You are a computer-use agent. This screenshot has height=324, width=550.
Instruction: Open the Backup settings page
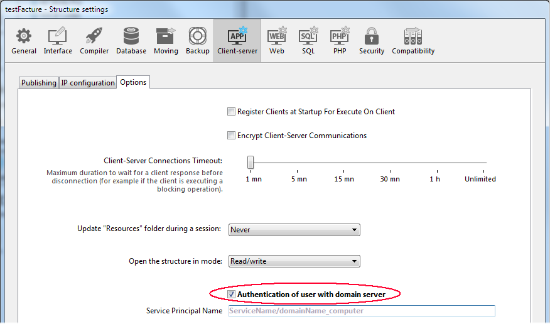click(x=198, y=41)
